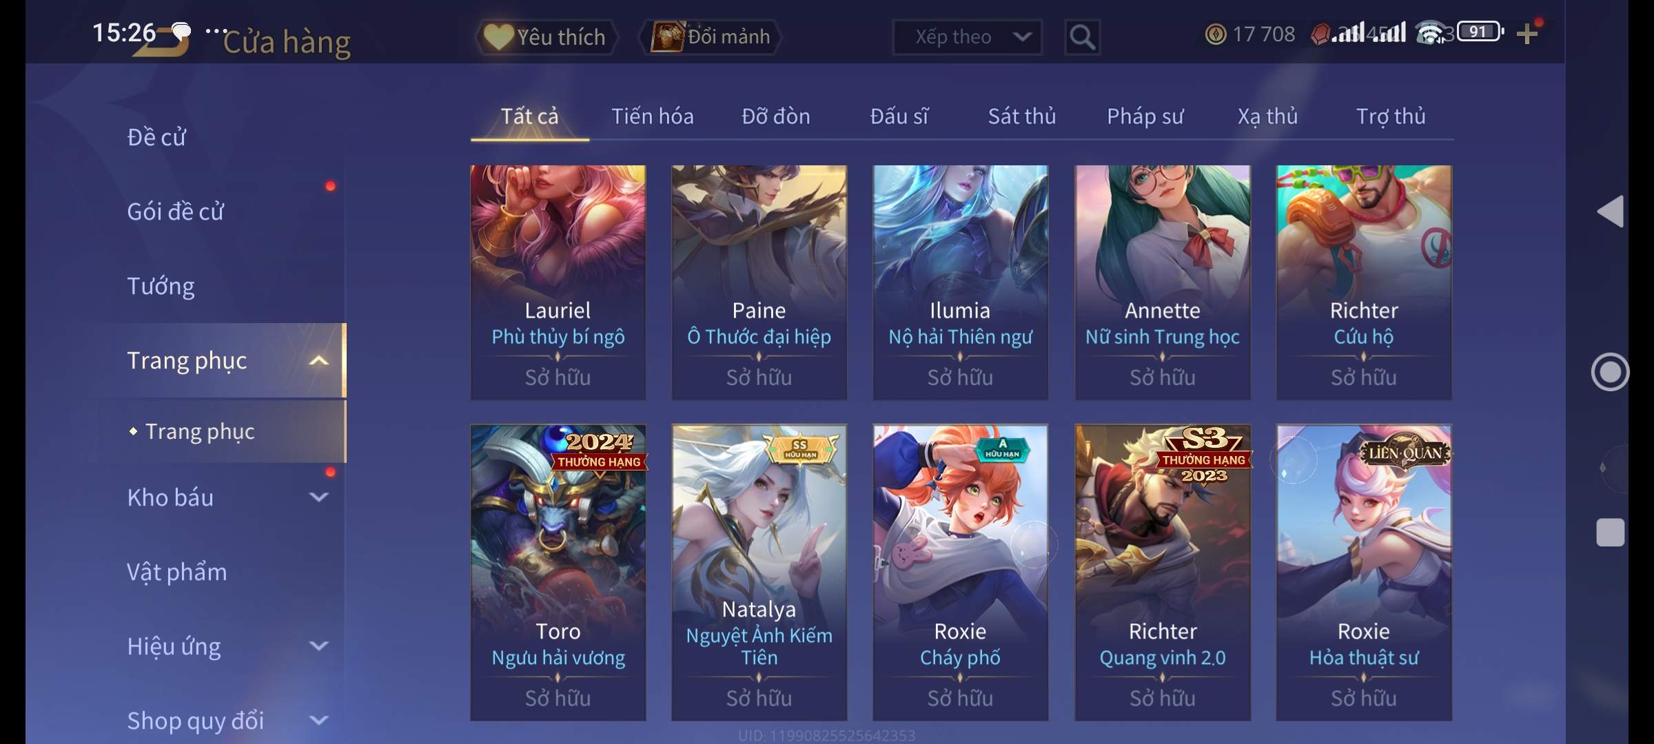Tap the Android back triangle button
Viewport: 1654px width, 744px height.
pos(1611,211)
